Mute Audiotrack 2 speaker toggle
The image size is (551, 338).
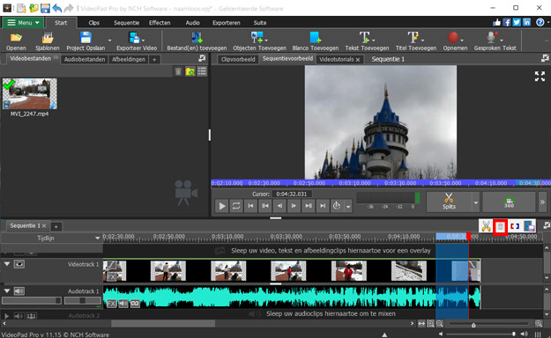19,316
